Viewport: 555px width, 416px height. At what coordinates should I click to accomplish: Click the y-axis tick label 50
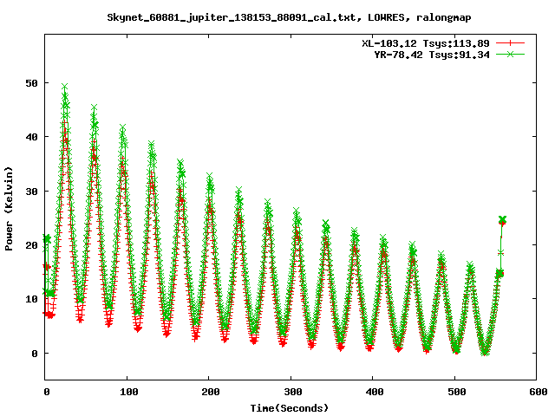click(x=32, y=83)
